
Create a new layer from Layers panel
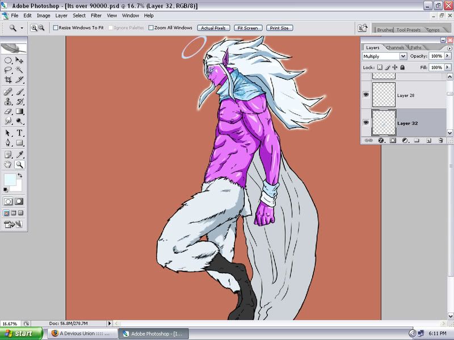429,141
